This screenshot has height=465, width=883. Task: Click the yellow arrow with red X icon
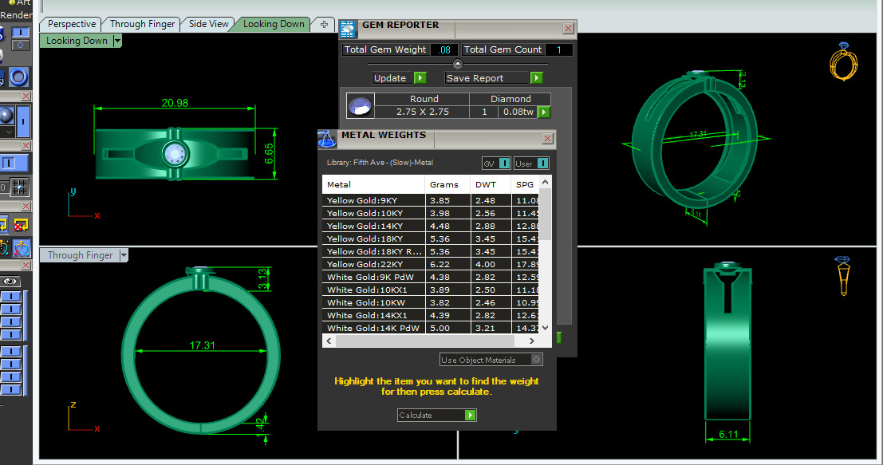[x=22, y=225]
